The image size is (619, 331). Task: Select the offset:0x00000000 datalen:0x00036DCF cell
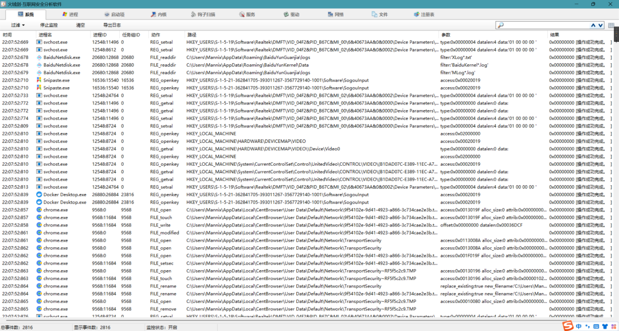pos(481,225)
